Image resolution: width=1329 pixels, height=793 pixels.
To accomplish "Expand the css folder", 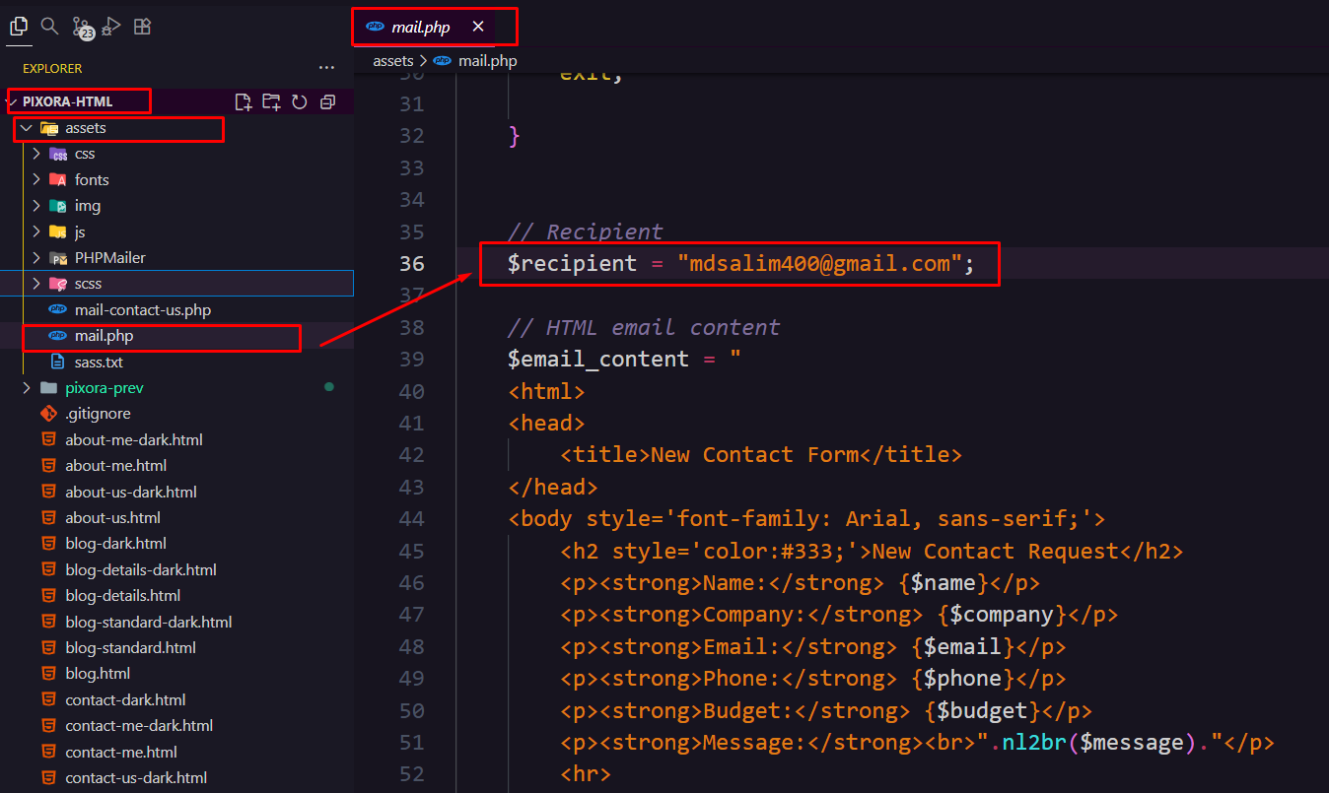I will [x=85, y=154].
